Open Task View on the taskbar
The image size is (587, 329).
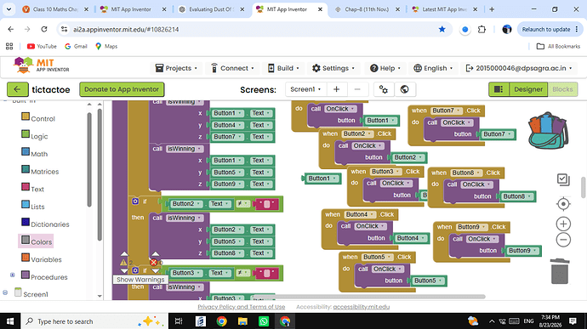[x=179, y=321]
